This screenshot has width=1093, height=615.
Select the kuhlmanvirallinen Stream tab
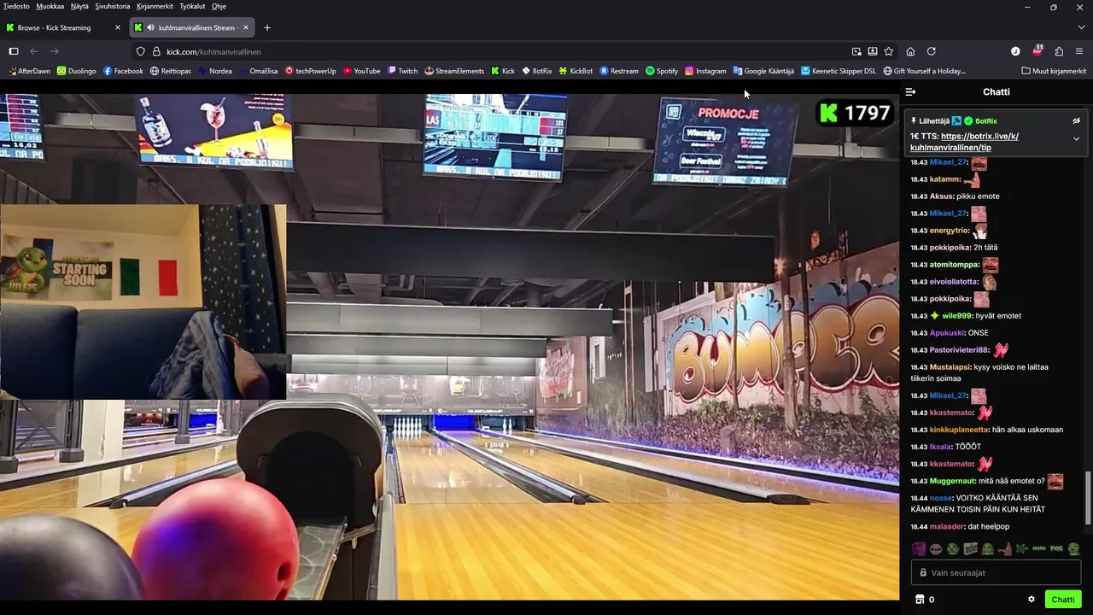pyautogui.click(x=192, y=27)
